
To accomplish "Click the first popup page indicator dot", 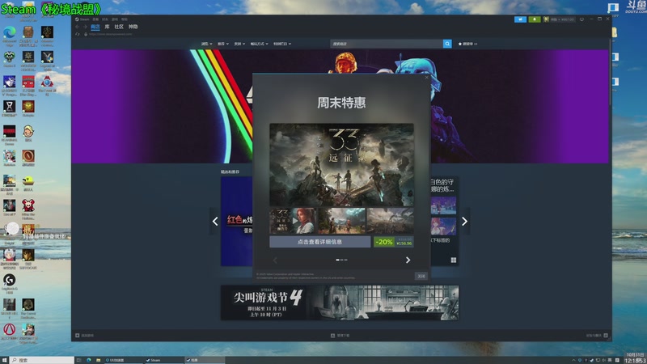I will coord(337,260).
